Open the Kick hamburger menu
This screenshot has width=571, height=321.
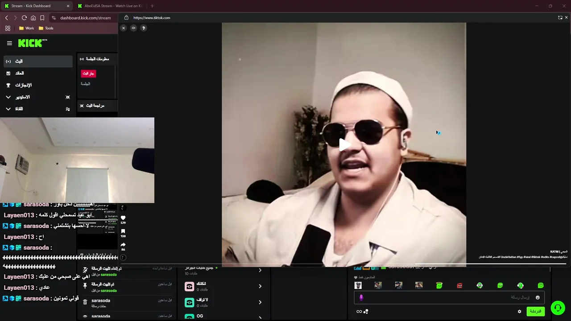coord(9,43)
